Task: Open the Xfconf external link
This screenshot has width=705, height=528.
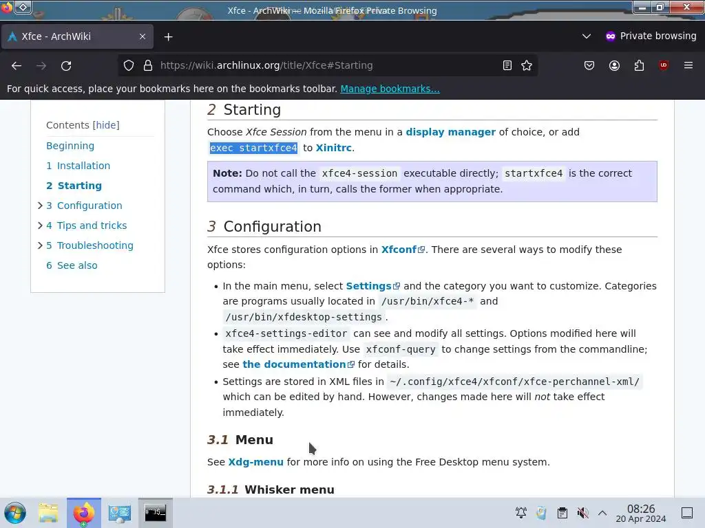Action: pyautogui.click(x=403, y=250)
